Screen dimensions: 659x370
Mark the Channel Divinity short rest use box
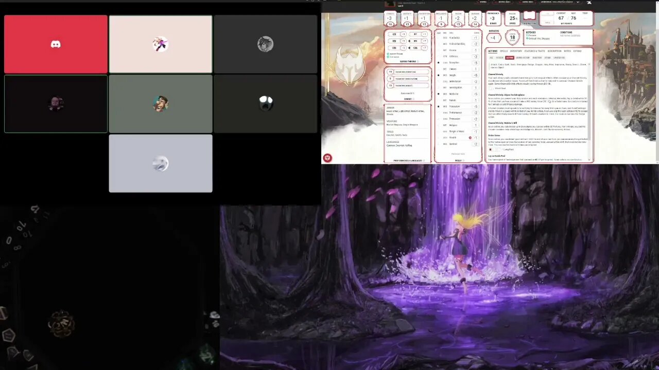click(490, 88)
